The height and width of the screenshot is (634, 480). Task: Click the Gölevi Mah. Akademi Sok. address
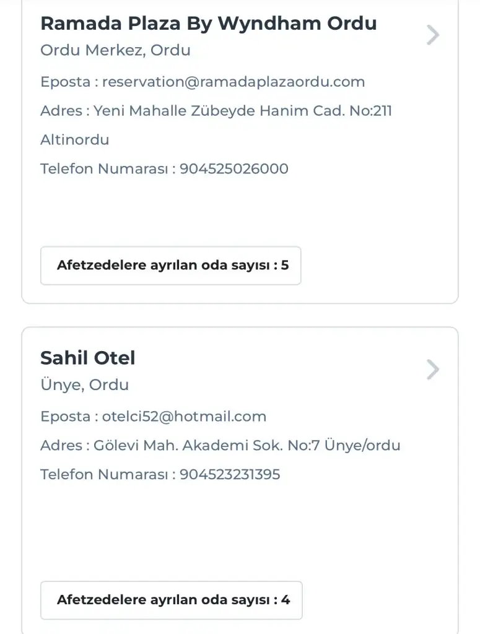(x=247, y=446)
